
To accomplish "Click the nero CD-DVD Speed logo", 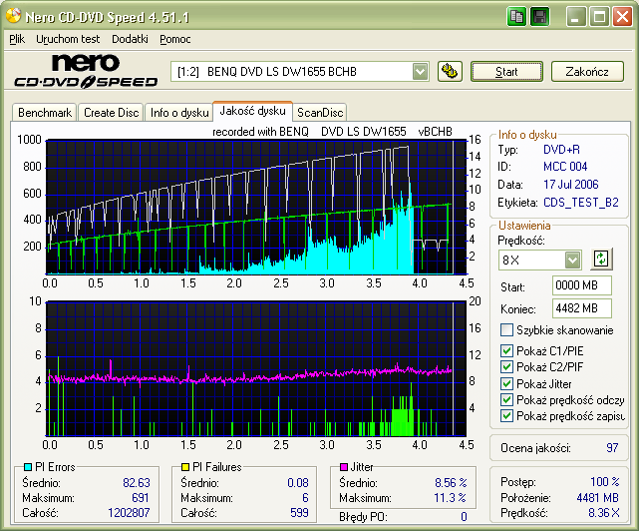I will 86,71.
